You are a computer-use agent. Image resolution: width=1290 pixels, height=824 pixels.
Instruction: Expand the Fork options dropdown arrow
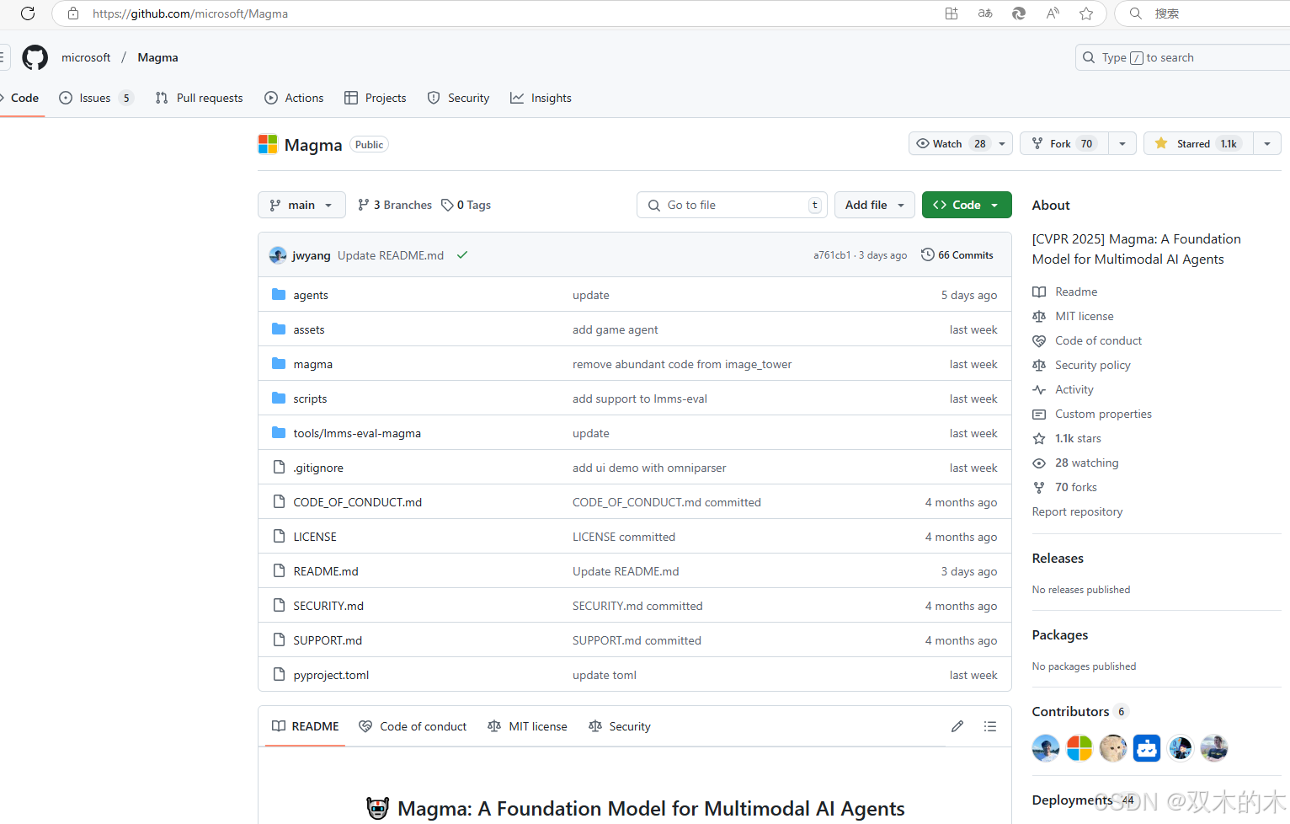(x=1122, y=143)
